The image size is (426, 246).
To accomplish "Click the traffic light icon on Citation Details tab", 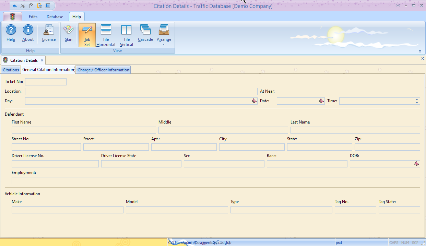I will pos(5,60).
